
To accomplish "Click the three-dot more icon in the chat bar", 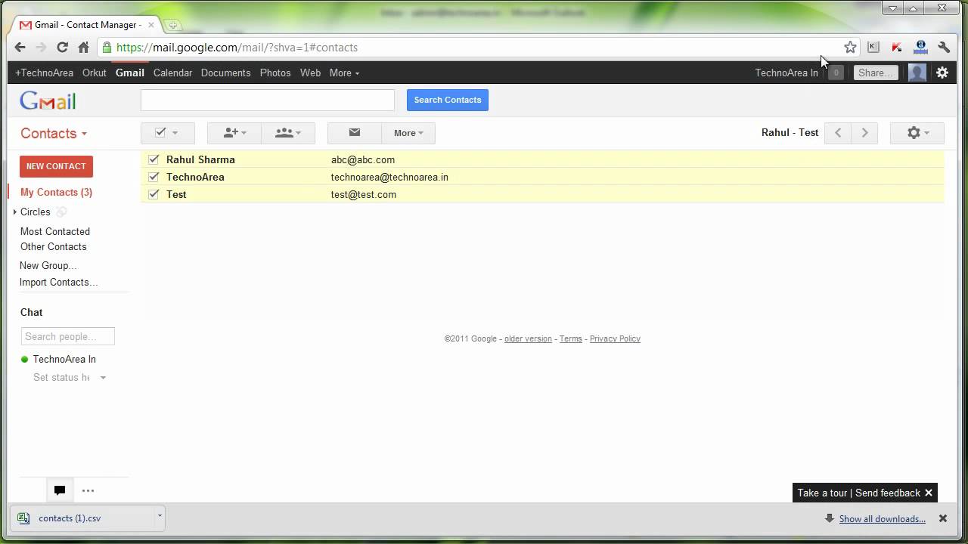I will (x=88, y=490).
